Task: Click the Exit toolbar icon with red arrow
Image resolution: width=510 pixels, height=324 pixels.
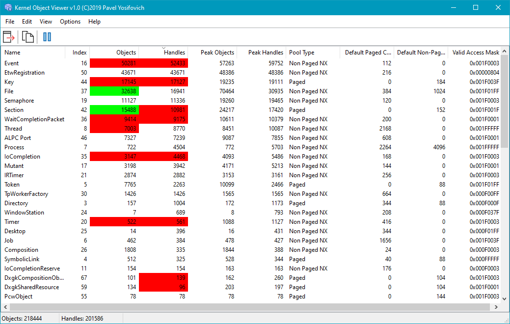Action: point(9,37)
